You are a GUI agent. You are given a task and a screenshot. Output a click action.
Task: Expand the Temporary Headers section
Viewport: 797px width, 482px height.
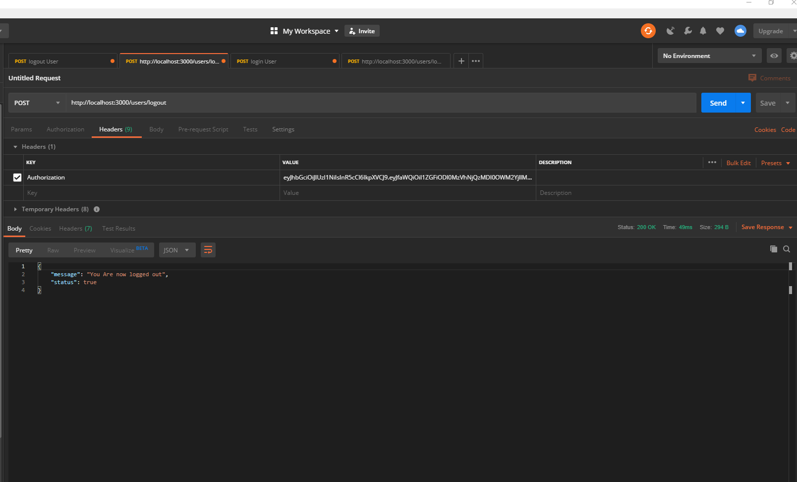(15, 209)
